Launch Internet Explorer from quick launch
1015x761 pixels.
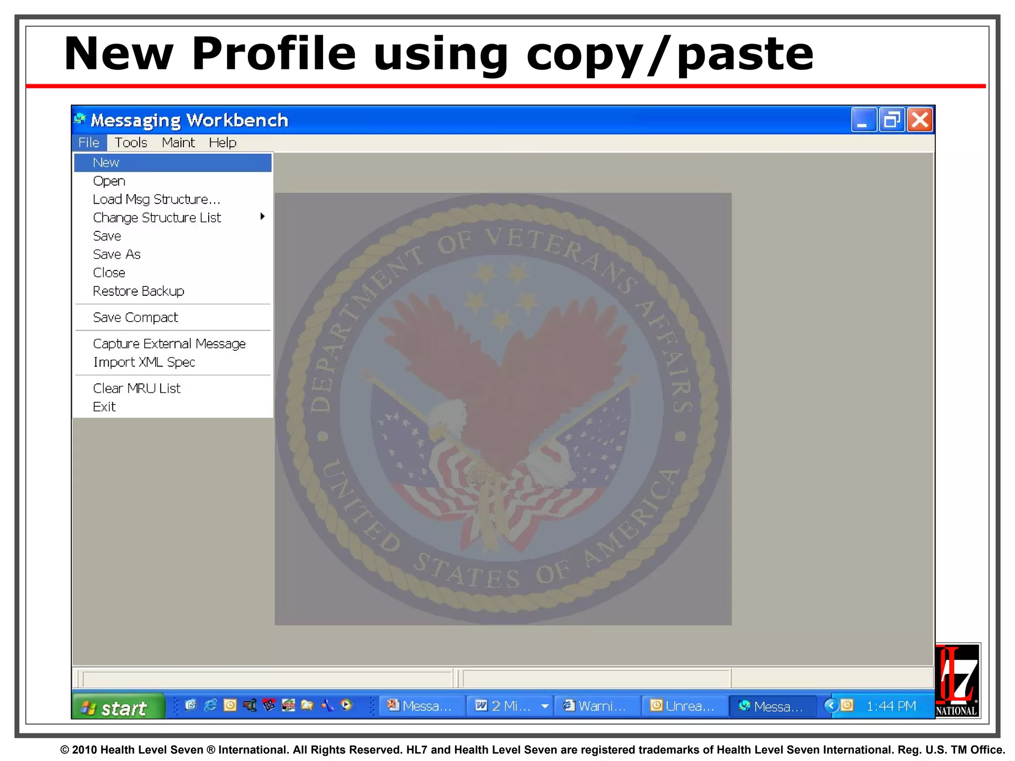coord(211,705)
